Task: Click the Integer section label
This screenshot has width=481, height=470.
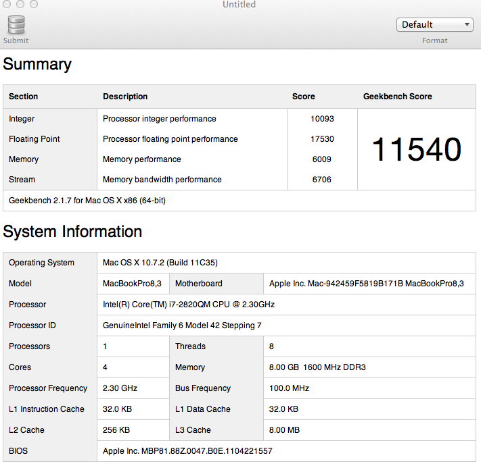Action: click(x=22, y=119)
